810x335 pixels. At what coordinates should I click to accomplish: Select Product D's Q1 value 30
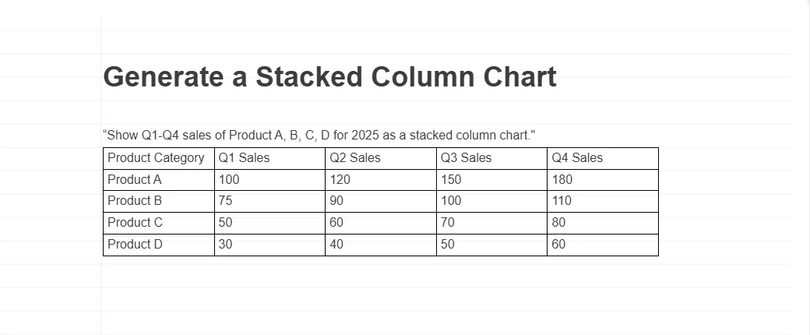tap(227, 245)
